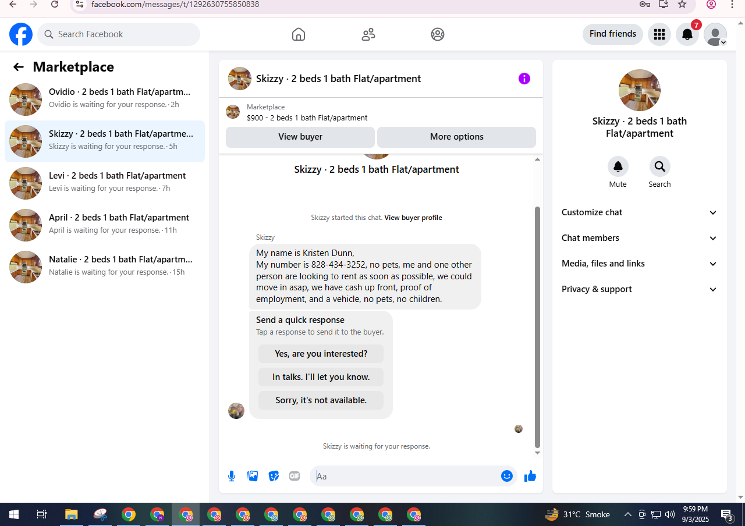The height and width of the screenshot is (526, 745).
Task: Click the View buyer button
Action: pyautogui.click(x=300, y=137)
